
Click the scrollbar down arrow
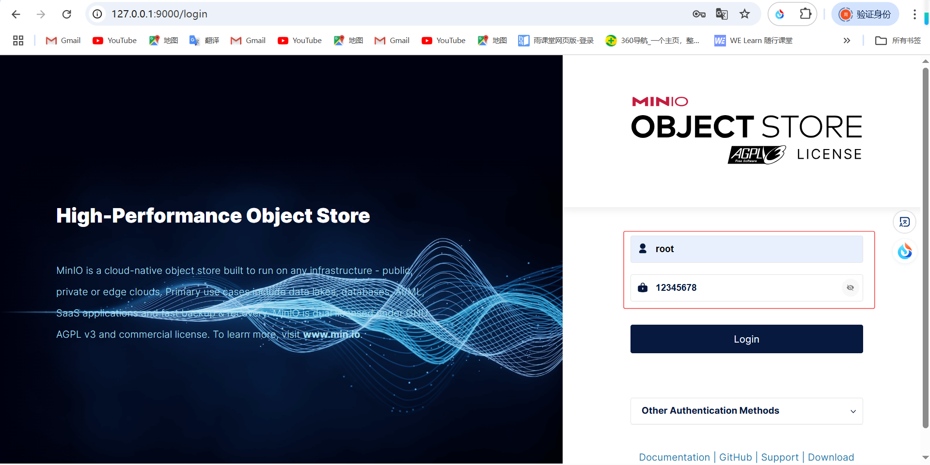click(925, 457)
